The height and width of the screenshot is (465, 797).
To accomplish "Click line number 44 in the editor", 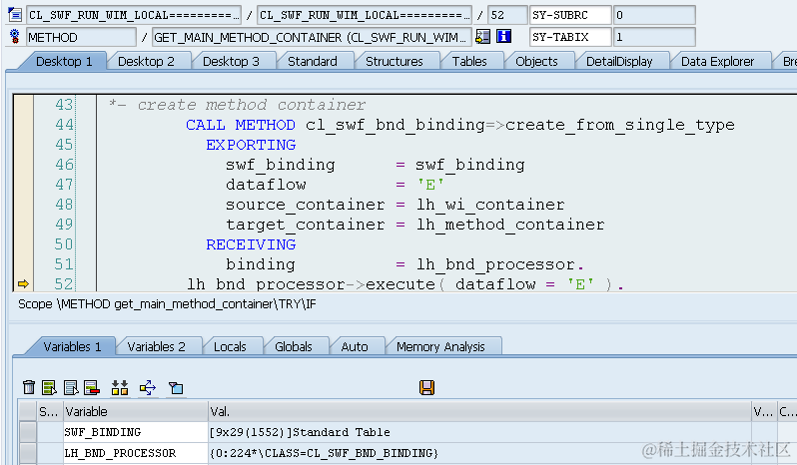I will click(x=64, y=125).
